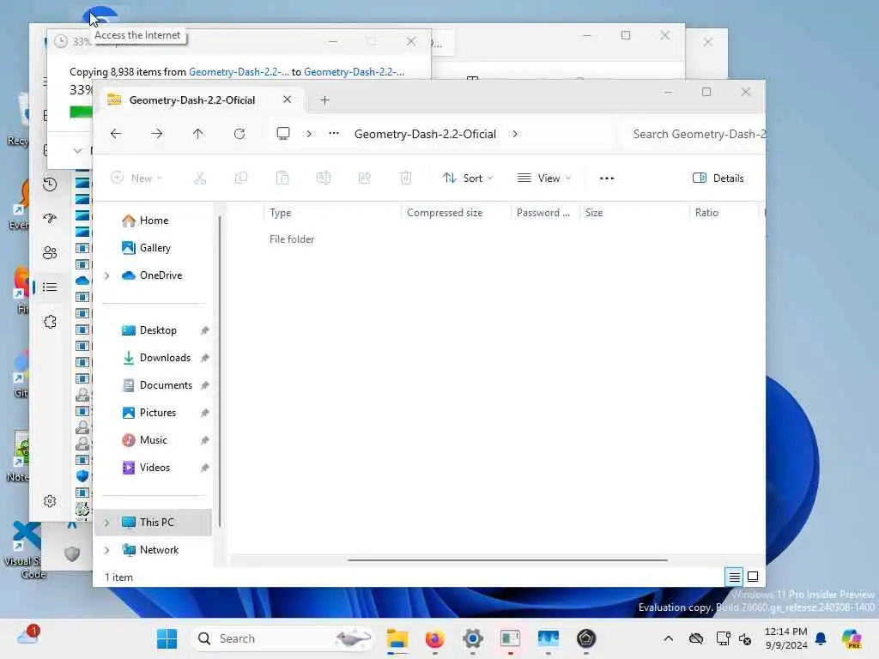This screenshot has height=659, width=879.
Task: Open the Copilot Preview taskbar icon
Action: (852, 638)
